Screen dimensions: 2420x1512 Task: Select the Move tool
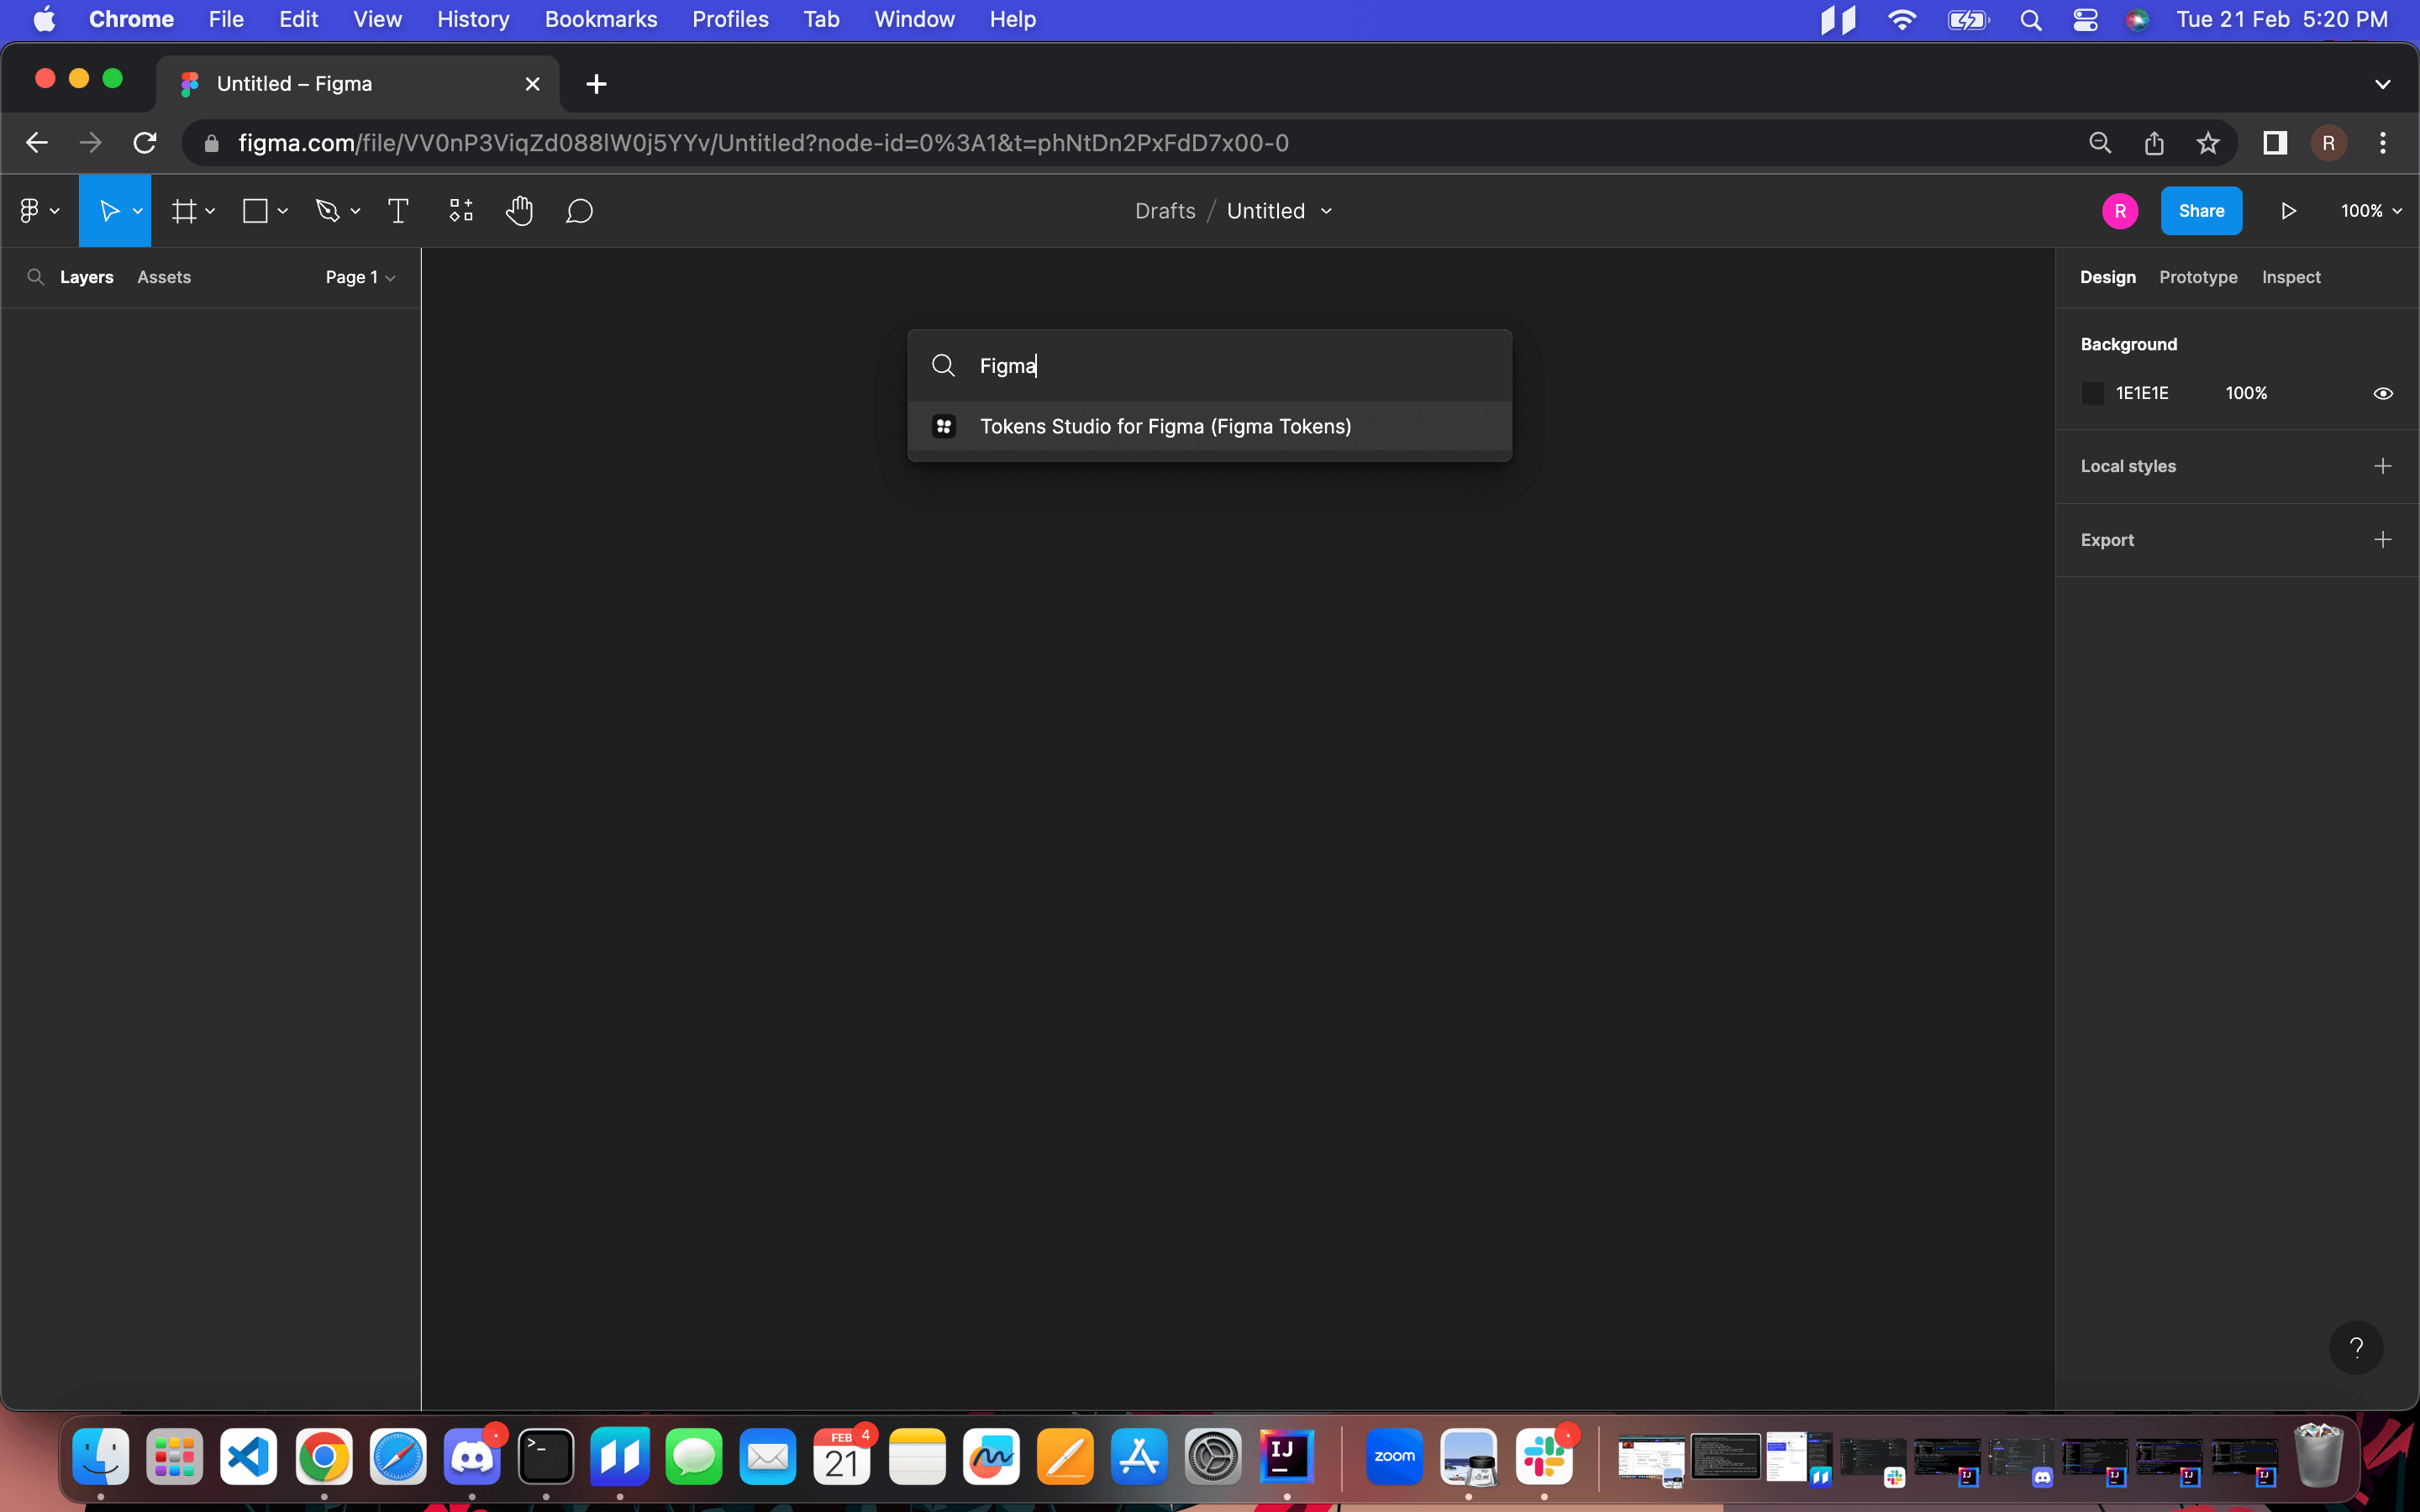[x=109, y=211]
